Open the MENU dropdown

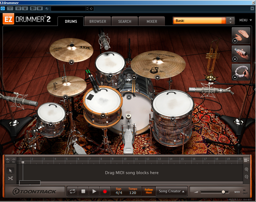(245, 20)
